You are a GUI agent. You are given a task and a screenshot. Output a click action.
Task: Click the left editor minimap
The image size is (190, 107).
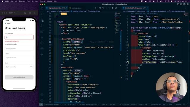(x=117, y=23)
